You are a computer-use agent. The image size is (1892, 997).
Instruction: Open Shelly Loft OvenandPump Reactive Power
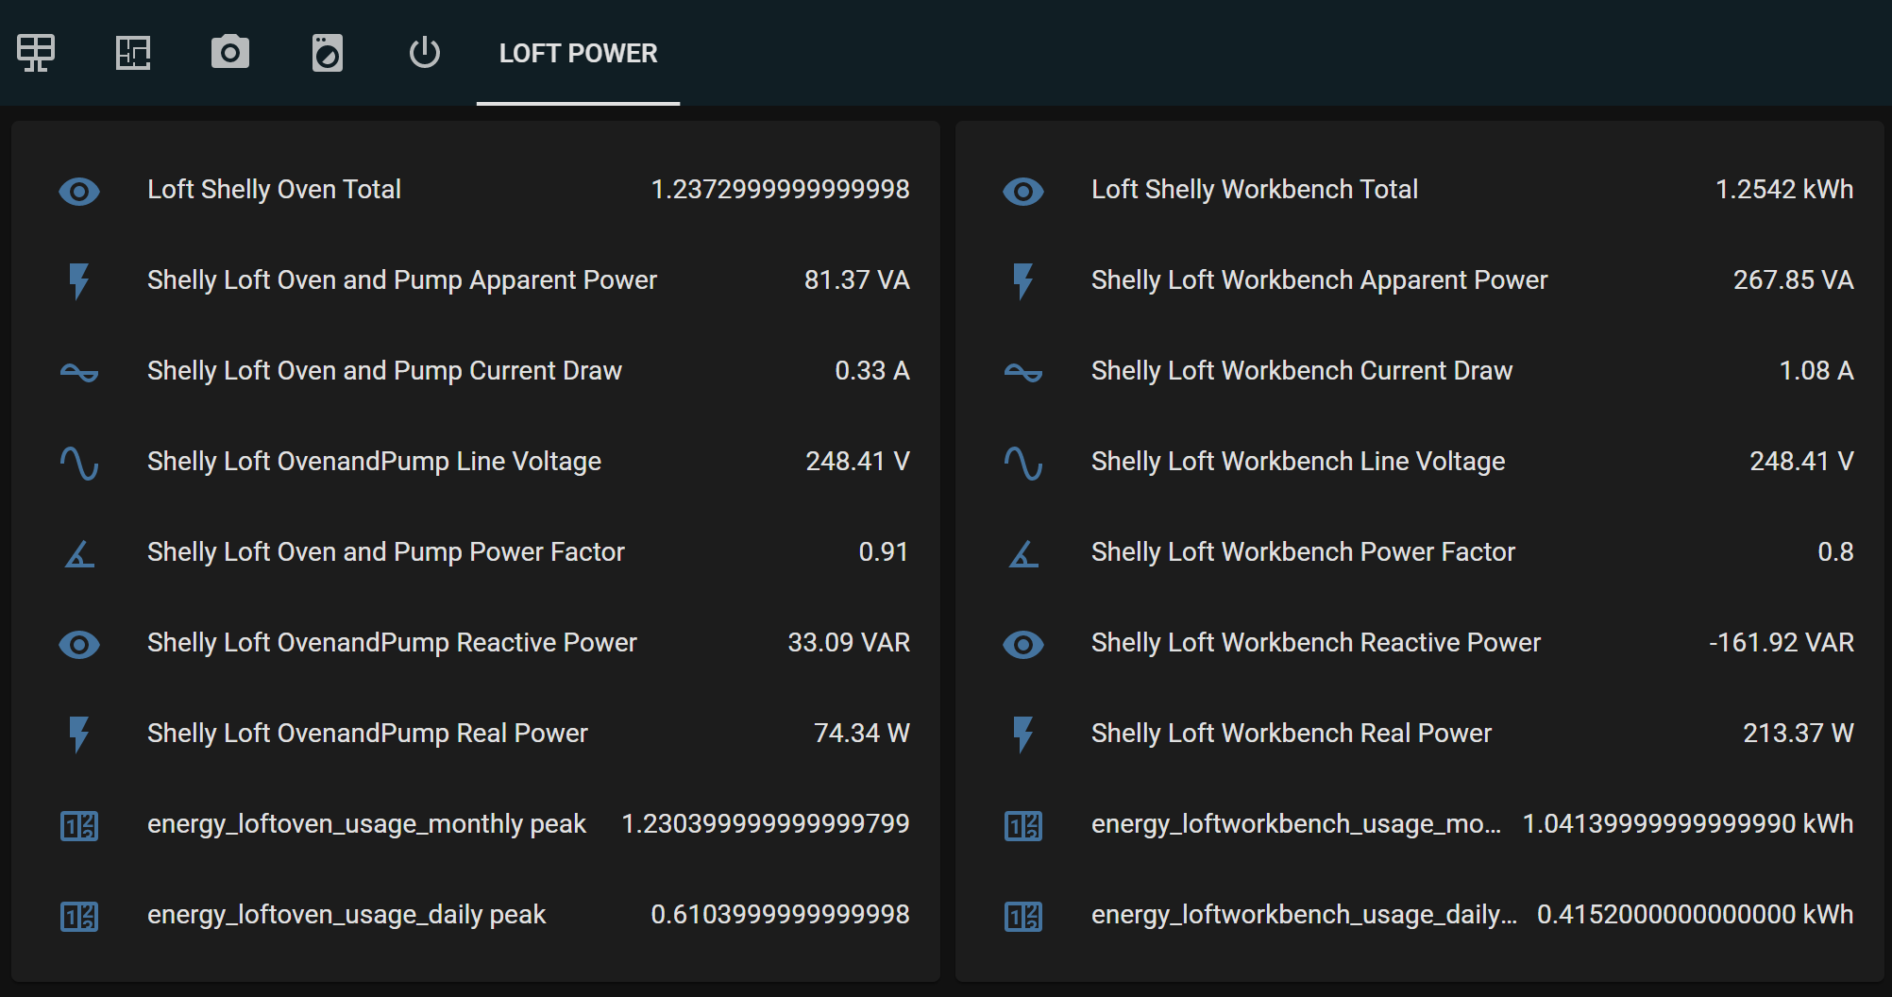click(392, 643)
